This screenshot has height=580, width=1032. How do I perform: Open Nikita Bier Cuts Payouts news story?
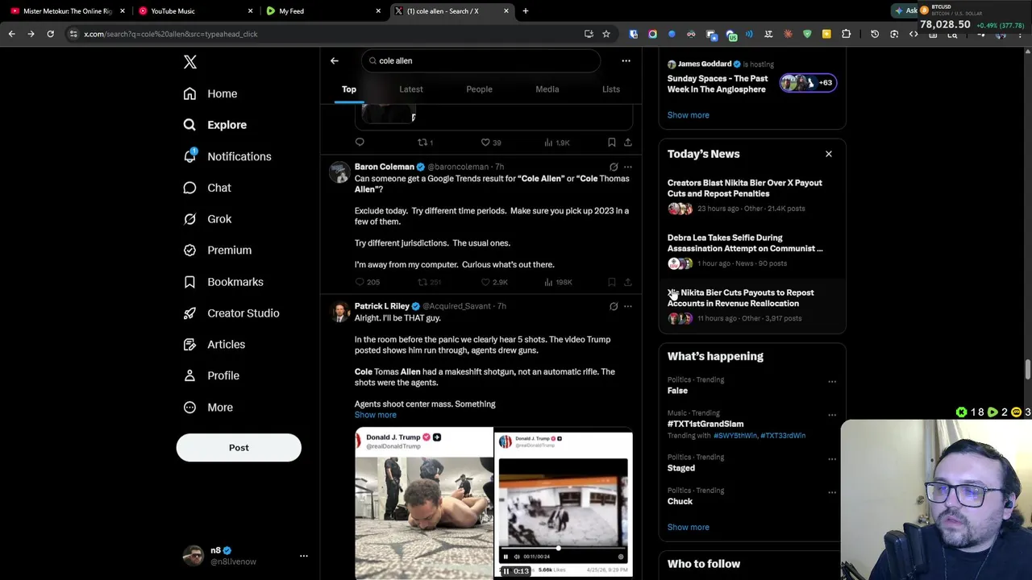click(x=741, y=298)
